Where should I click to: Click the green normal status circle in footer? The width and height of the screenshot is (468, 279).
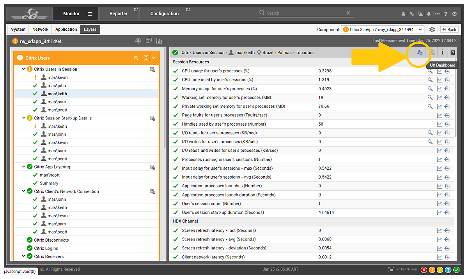[456, 270]
